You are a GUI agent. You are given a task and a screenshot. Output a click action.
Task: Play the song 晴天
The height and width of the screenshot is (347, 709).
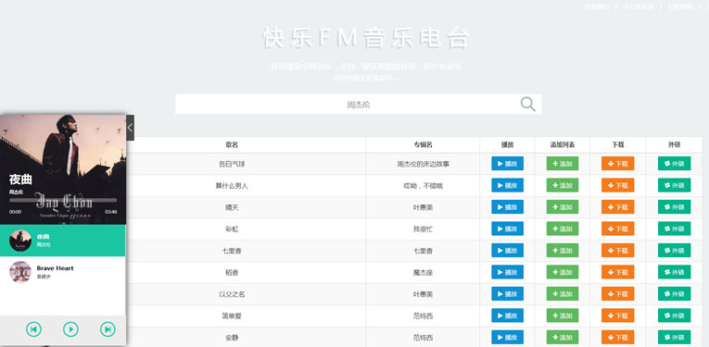[507, 206]
